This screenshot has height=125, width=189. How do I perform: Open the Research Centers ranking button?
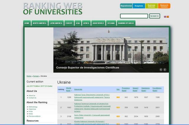click(164, 6)
